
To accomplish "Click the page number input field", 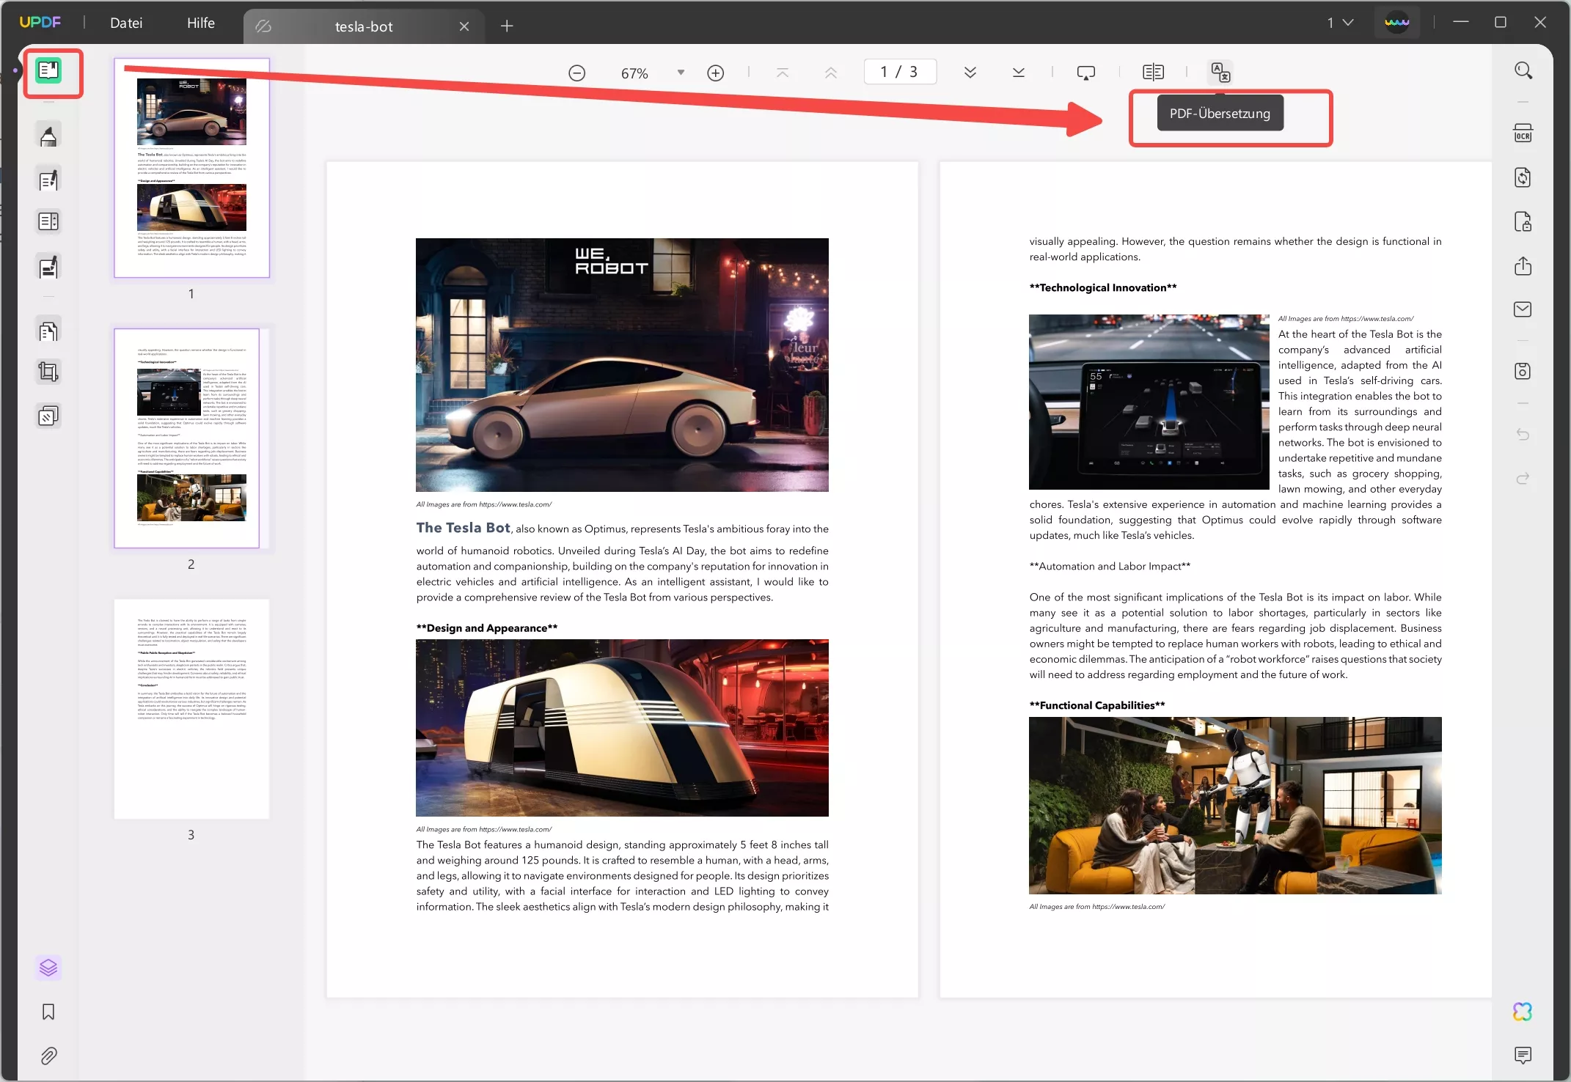I will pos(900,72).
